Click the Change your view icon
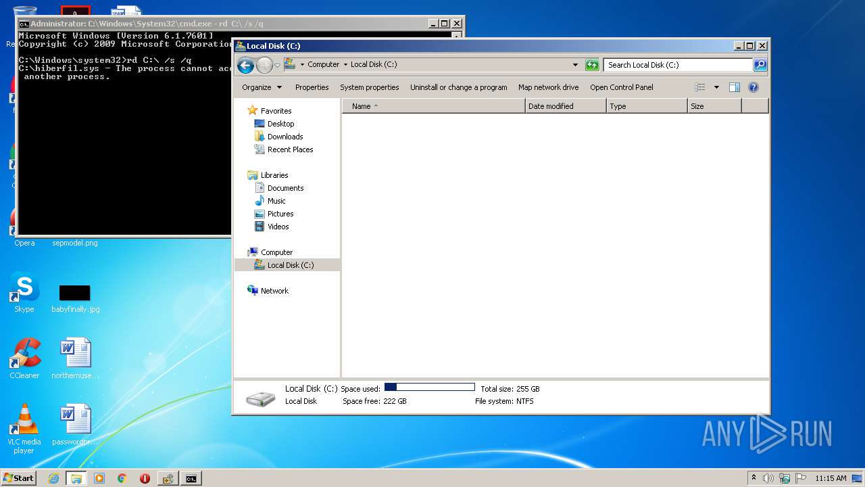 click(700, 87)
